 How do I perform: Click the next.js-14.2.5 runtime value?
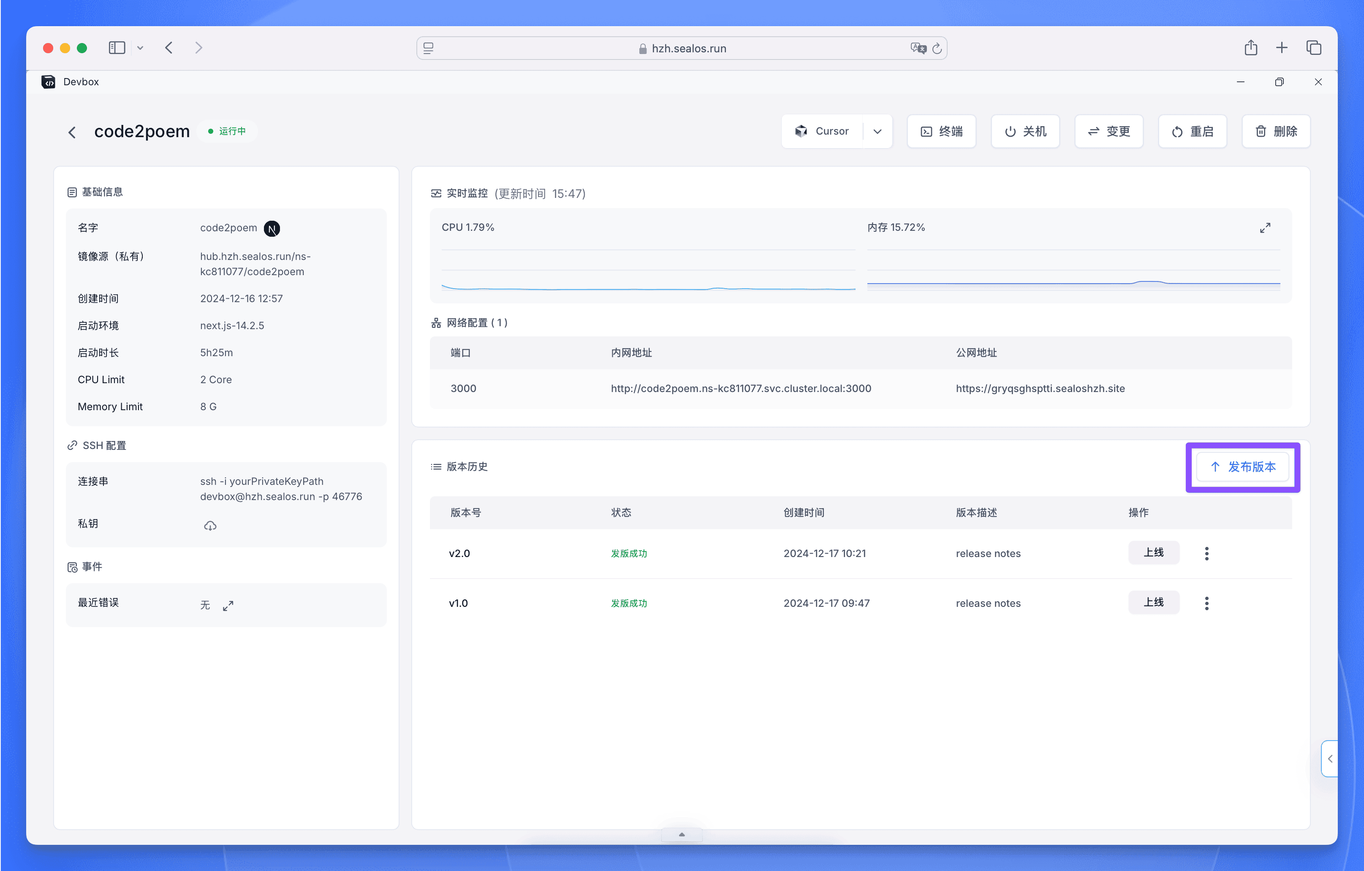click(232, 325)
